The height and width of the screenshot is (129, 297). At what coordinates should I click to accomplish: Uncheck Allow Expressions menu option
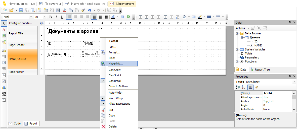(x=119, y=104)
